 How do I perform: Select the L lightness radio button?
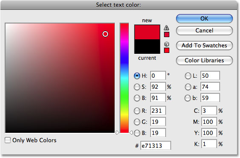(188, 76)
